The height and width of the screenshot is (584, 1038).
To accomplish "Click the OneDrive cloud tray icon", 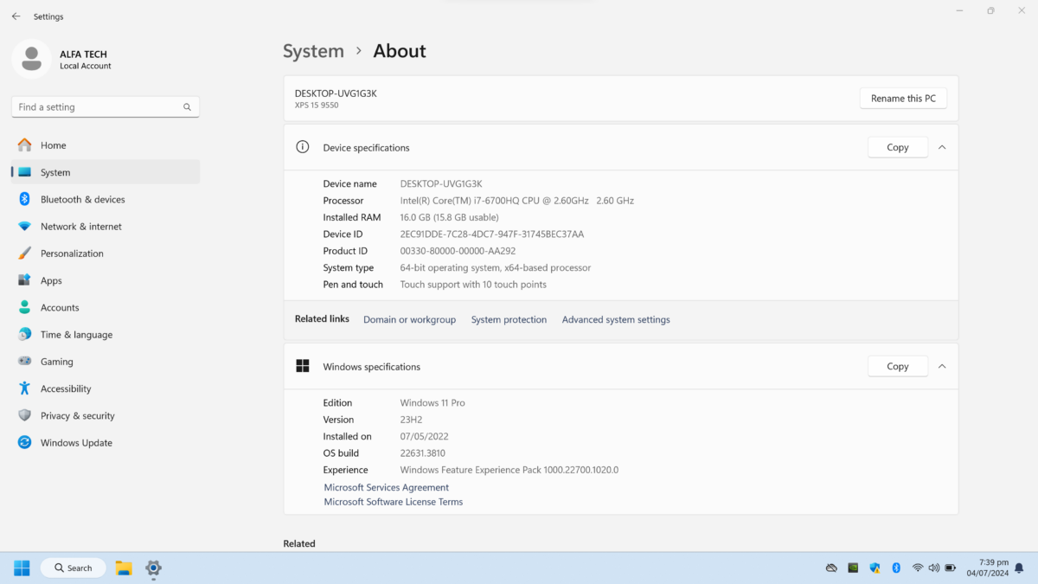I will [x=831, y=568].
